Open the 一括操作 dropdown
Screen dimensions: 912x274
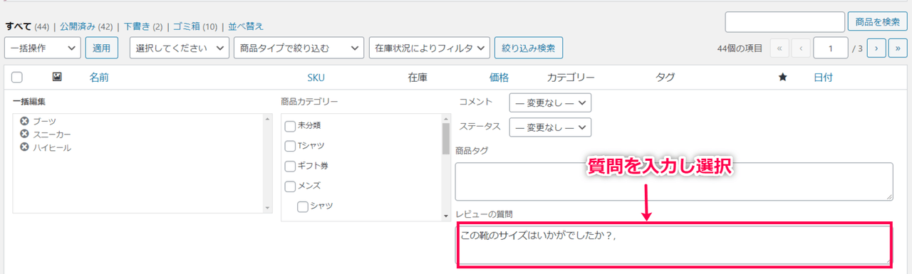coord(43,48)
